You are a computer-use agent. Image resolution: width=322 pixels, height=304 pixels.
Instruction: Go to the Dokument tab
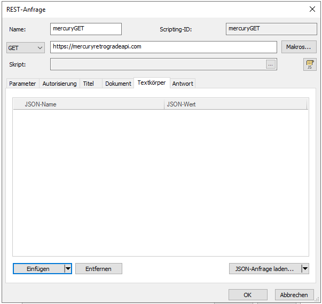click(x=118, y=84)
